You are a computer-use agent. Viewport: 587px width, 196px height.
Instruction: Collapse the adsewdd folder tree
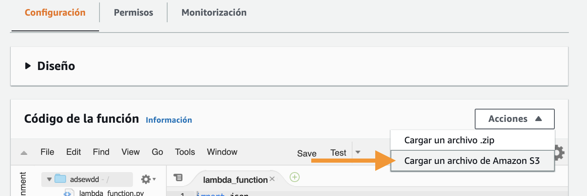[x=50, y=179]
